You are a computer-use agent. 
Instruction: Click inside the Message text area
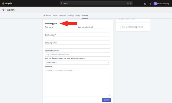click(x=78, y=83)
